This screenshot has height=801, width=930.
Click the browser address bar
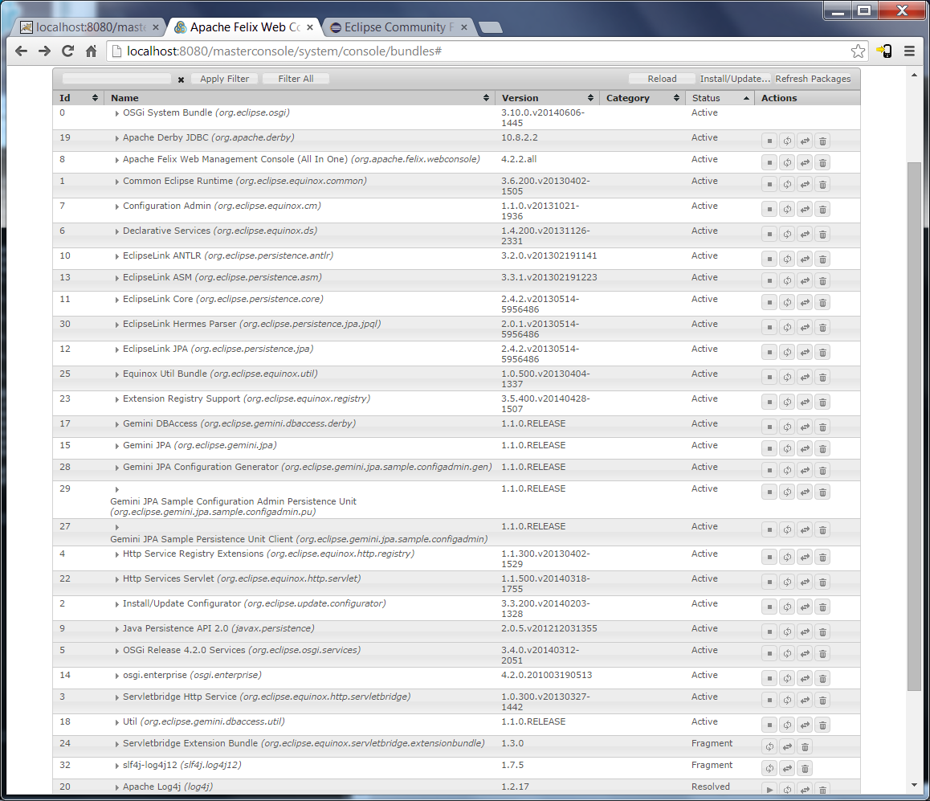point(487,51)
